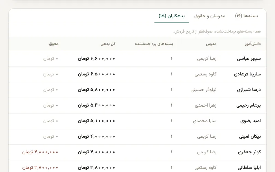The height and width of the screenshot is (172, 275).
Task: Click teacher رضا کریمی in سپهر عباسی row
Action: [x=207, y=59]
